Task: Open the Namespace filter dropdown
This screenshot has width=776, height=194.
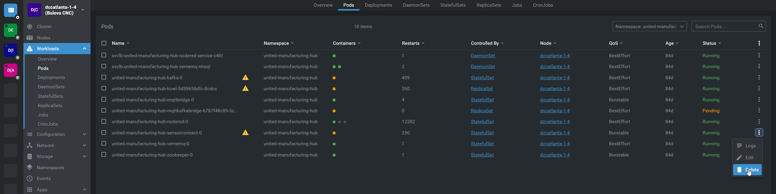Action: [x=649, y=27]
